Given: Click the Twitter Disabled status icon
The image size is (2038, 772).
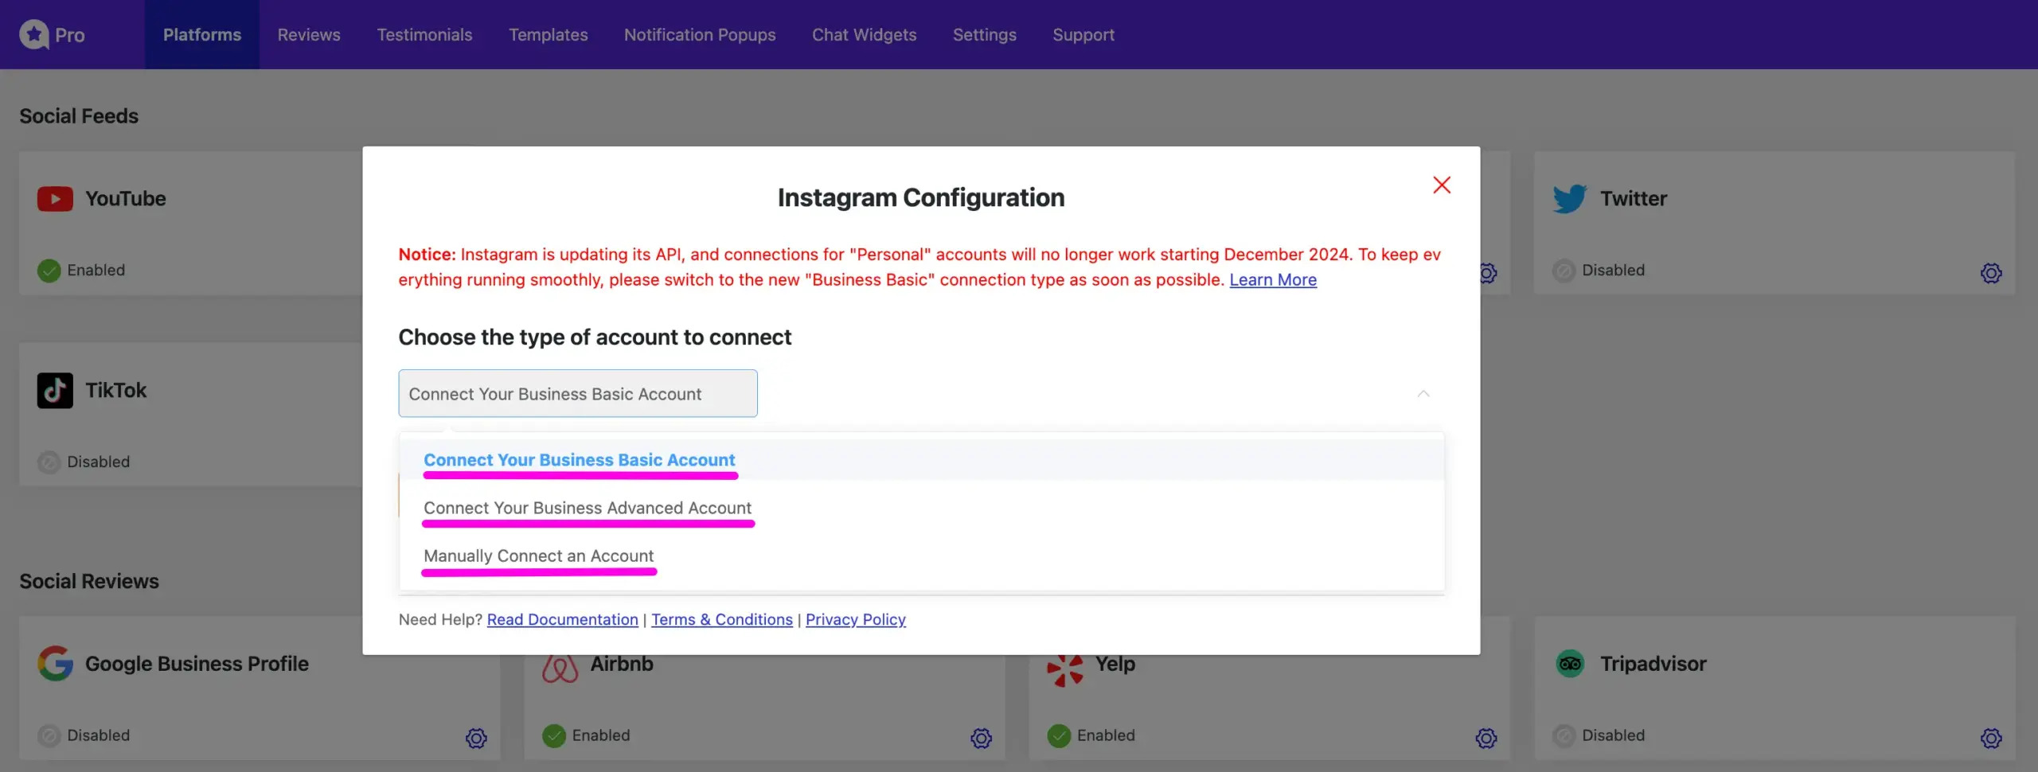Looking at the screenshot, I should [1564, 271].
